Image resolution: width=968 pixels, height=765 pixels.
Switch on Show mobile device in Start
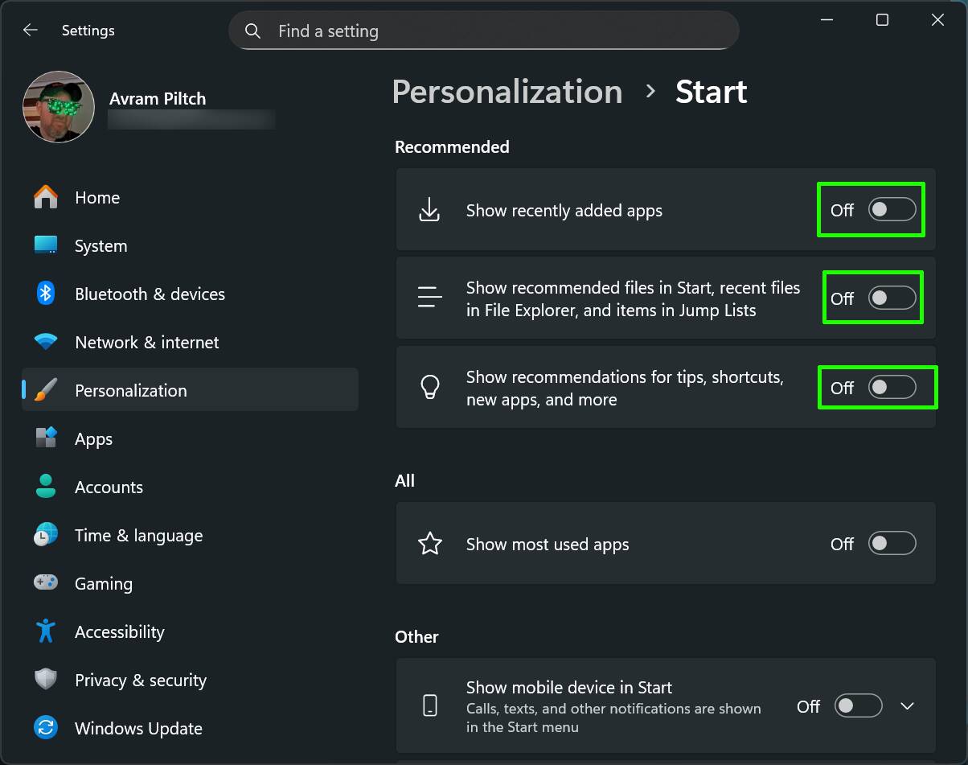coord(858,706)
